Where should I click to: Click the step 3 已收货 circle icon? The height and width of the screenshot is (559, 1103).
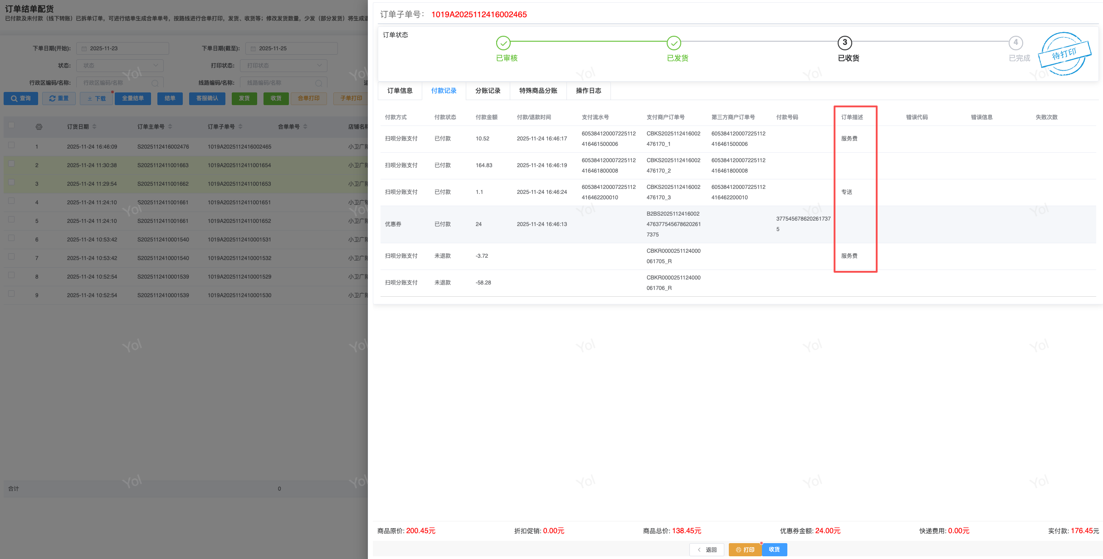[x=844, y=43]
